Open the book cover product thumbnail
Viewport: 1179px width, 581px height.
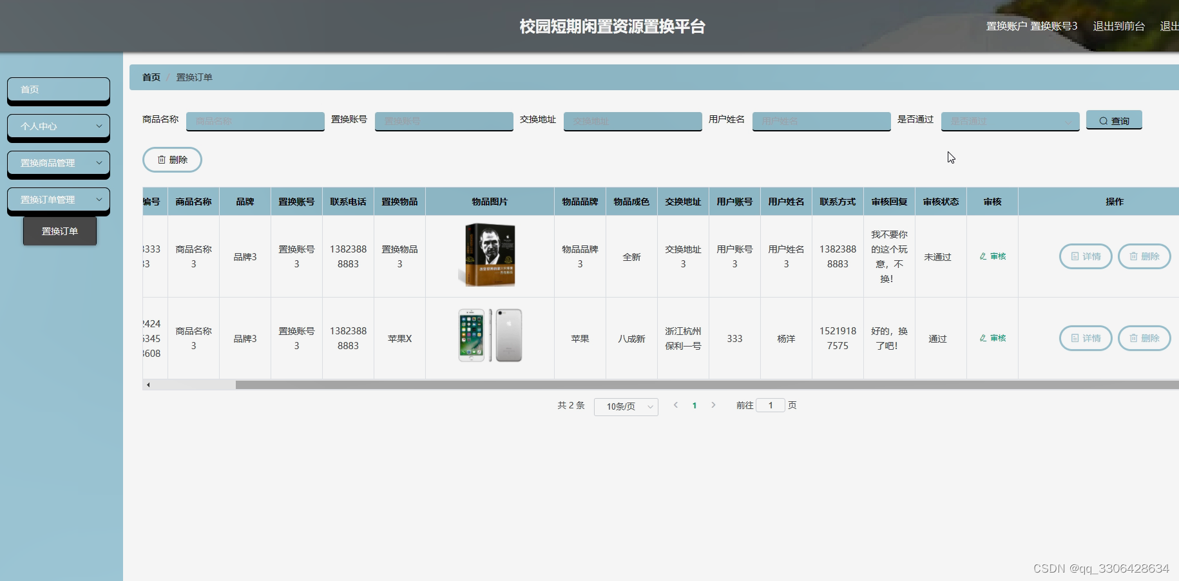(x=490, y=256)
